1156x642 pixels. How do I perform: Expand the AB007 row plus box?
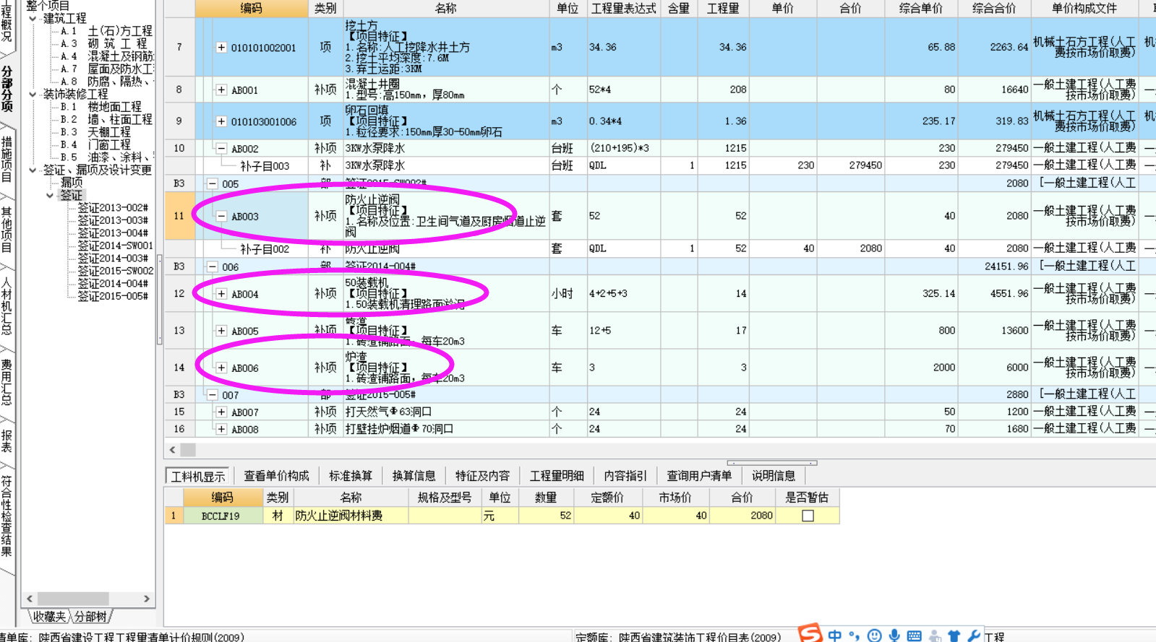coord(221,412)
